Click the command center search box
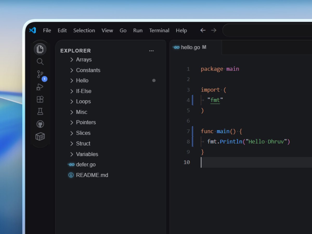312x234 pixels. click(x=267, y=30)
